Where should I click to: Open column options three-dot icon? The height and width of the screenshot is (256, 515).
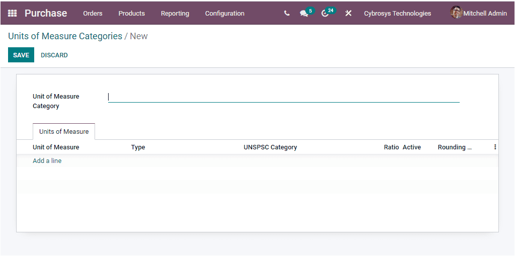click(495, 147)
